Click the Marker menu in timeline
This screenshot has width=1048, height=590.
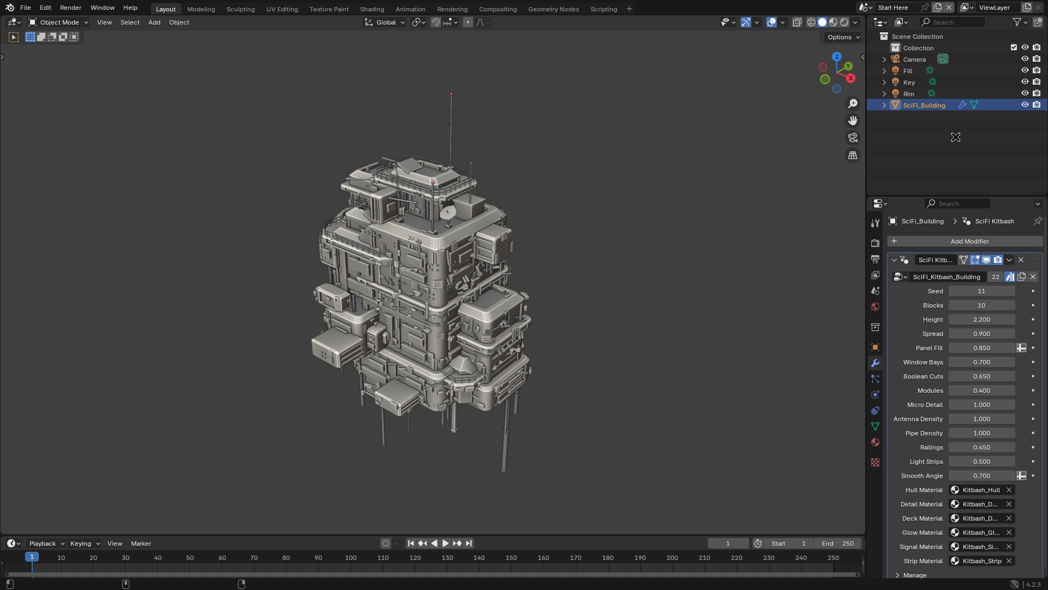click(x=141, y=544)
